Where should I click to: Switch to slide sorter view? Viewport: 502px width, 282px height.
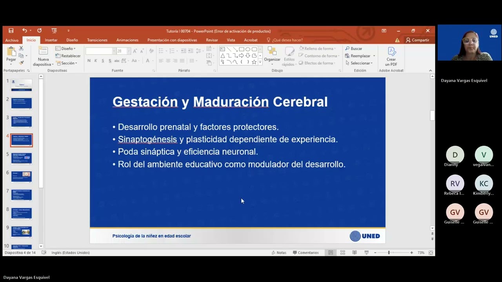342,253
